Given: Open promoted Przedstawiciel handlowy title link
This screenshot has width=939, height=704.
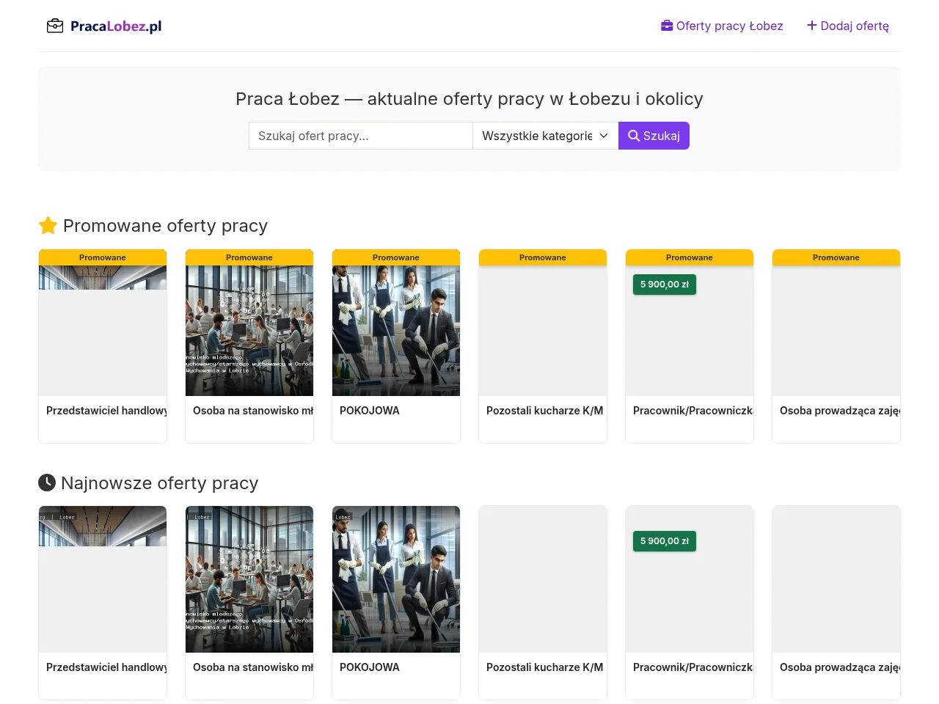Looking at the screenshot, I should (106, 411).
